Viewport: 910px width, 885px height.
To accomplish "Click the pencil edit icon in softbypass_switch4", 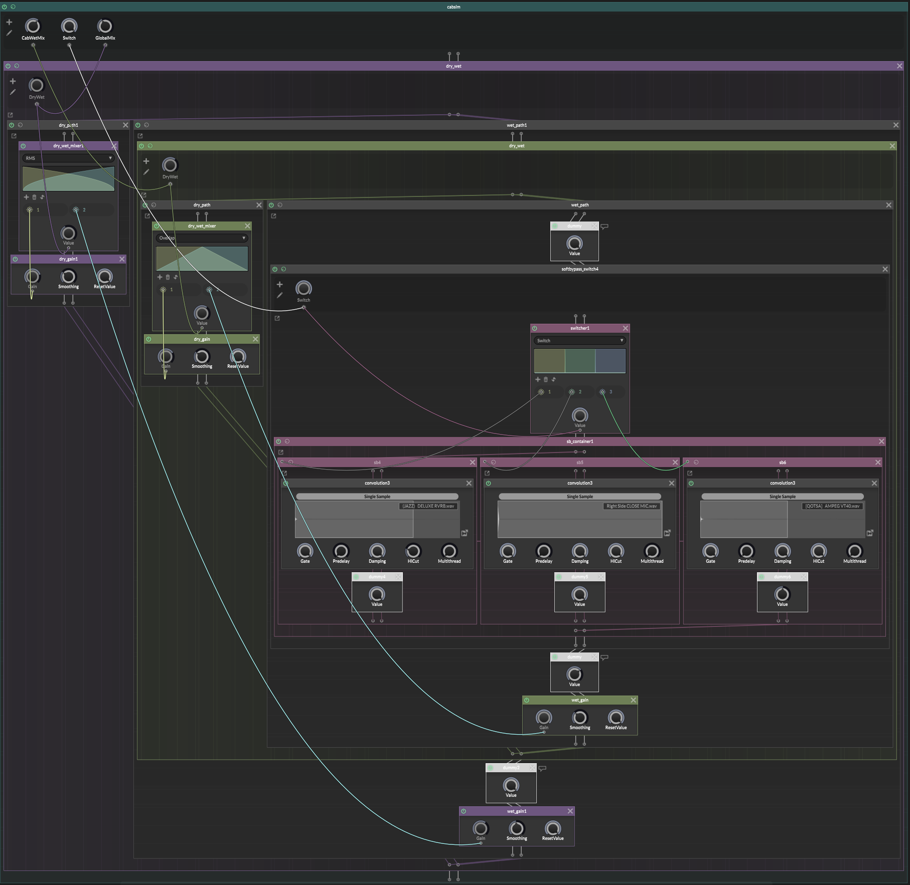I will 279,295.
